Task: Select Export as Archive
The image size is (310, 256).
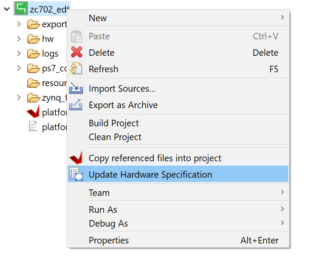Action: pyautogui.click(x=178, y=105)
